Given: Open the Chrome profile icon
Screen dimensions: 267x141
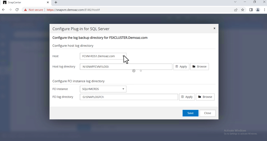Looking at the screenshot, I should pyautogui.click(x=258, y=10).
